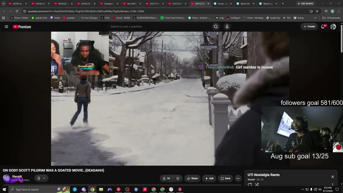
Task: Switch to the Her ANTIC tab
Action: coord(132,4)
